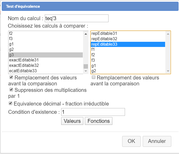The height and width of the screenshot is (154, 179).
Task: Select exactEditable31 in left list
Action: [24, 60]
